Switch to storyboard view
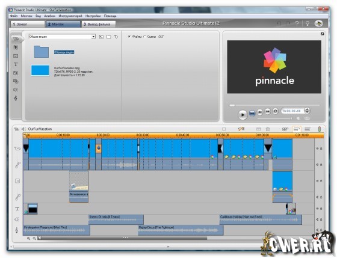Image resolution: width=337 pixels, height=258 pixels. (285, 129)
